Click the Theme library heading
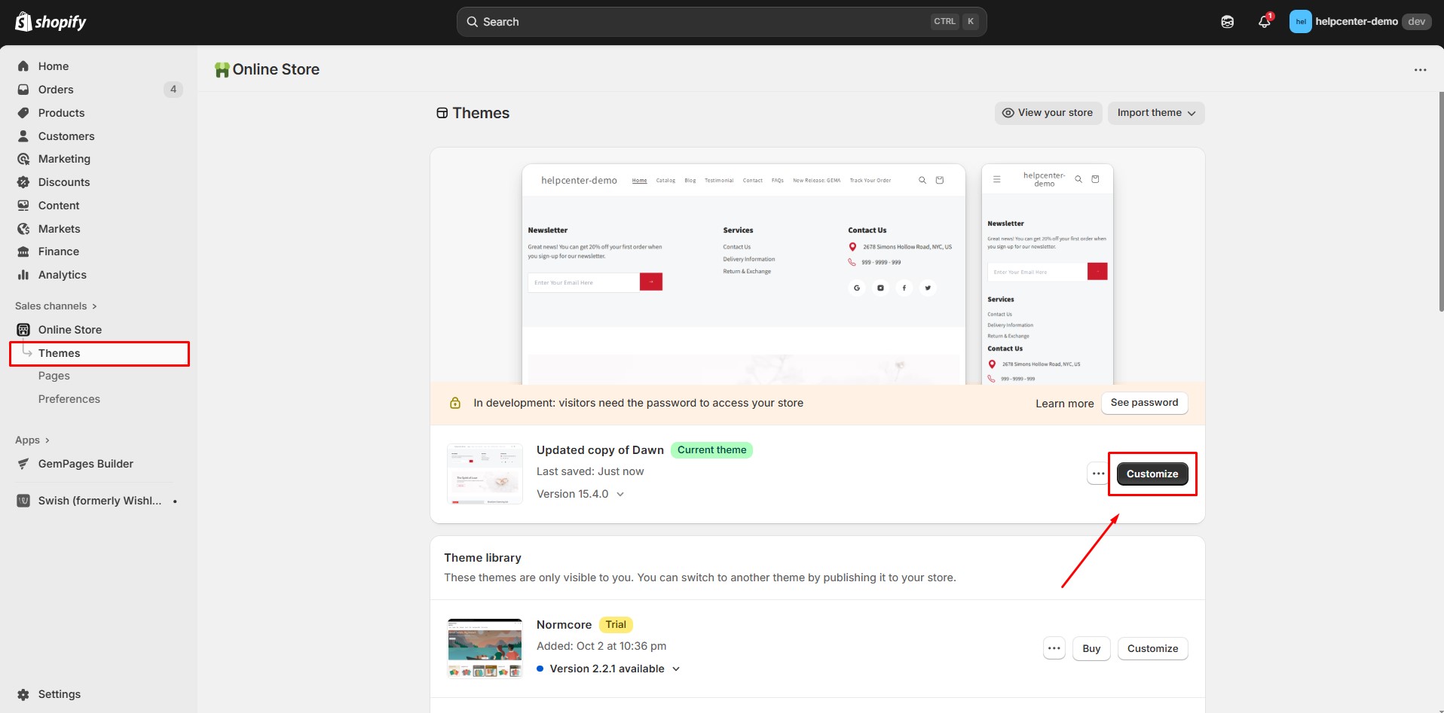This screenshot has width=1444, height=713. (x=482, y=558)
